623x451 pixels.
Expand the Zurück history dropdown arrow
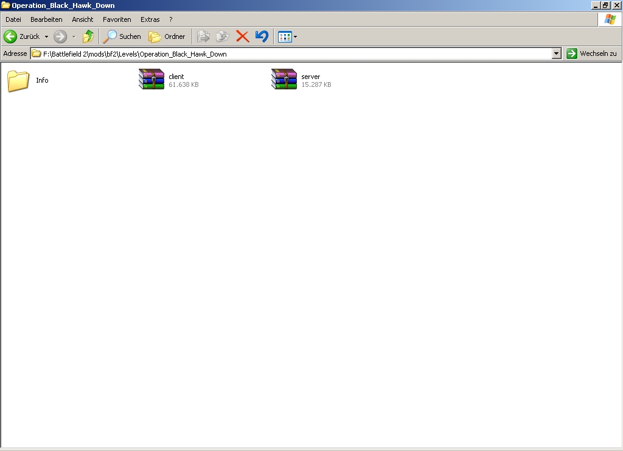(46, 36)
